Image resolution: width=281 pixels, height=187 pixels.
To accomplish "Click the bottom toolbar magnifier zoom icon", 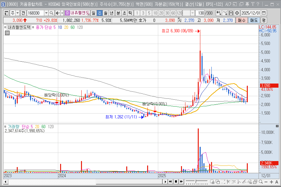I will pos(261,182).
